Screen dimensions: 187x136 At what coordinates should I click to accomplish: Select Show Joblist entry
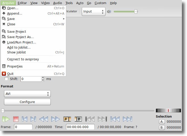[x=34, y=52]
